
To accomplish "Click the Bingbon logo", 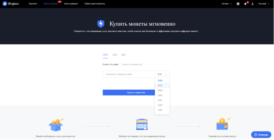I will coord(12,4).
